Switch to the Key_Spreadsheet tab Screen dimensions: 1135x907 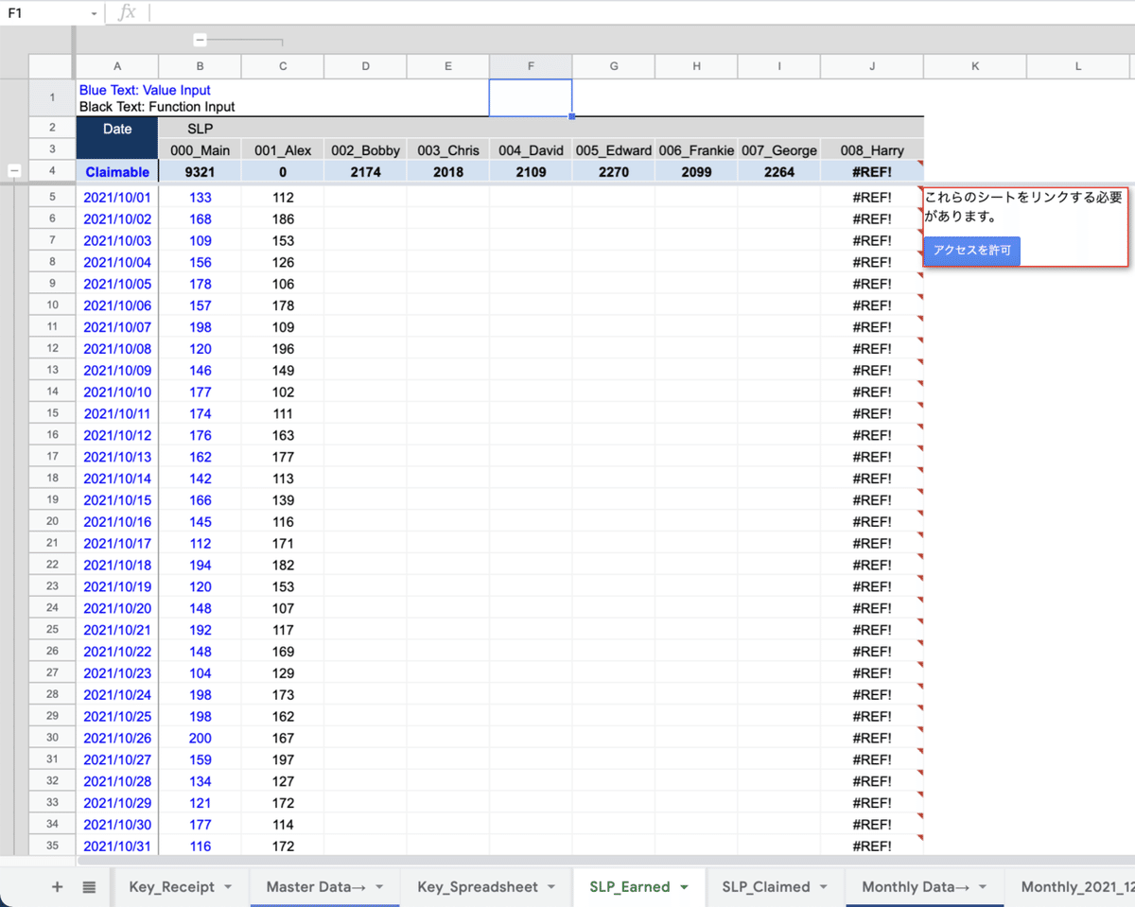coord(478,887)
